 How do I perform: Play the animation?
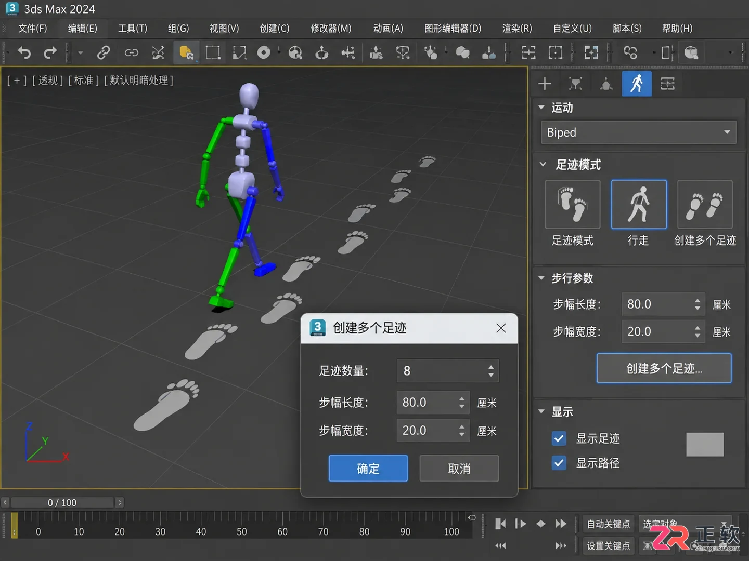click(x=520, y=524)
